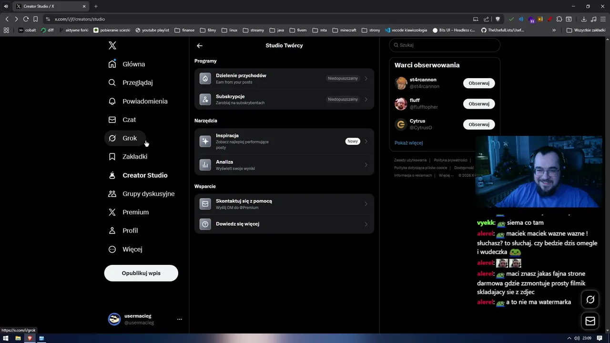Open Czat messages

click(x=122, y=120)
